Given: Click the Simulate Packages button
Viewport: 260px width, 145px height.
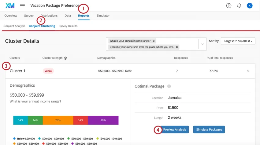Looking at the screenshot, I should coord(209,129).
